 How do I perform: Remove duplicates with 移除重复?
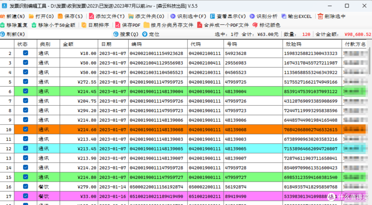pyautogui.click(x=14, y=25)
